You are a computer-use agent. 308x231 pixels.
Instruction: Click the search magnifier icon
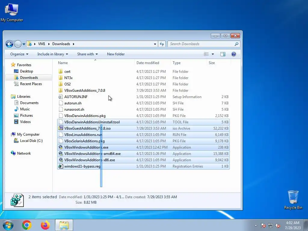pyautogui.click(x=236, y=44)
